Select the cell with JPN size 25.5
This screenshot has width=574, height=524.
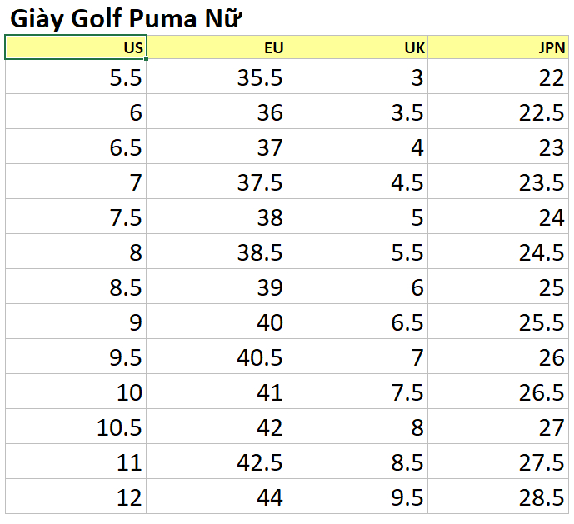[498, 321]
